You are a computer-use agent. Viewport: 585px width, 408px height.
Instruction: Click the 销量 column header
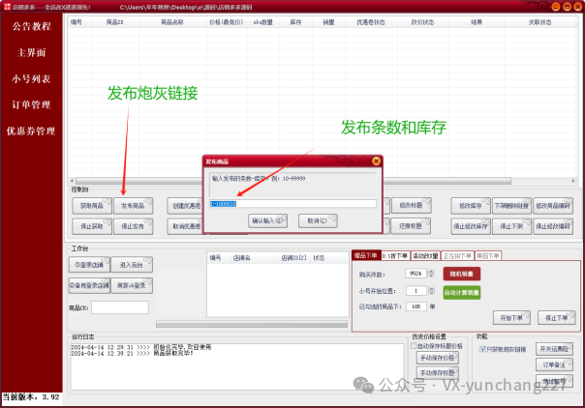328,22
